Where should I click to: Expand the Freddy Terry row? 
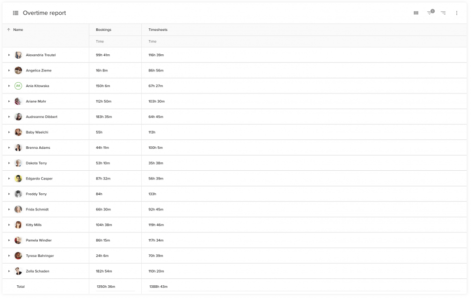pos(9,194)
